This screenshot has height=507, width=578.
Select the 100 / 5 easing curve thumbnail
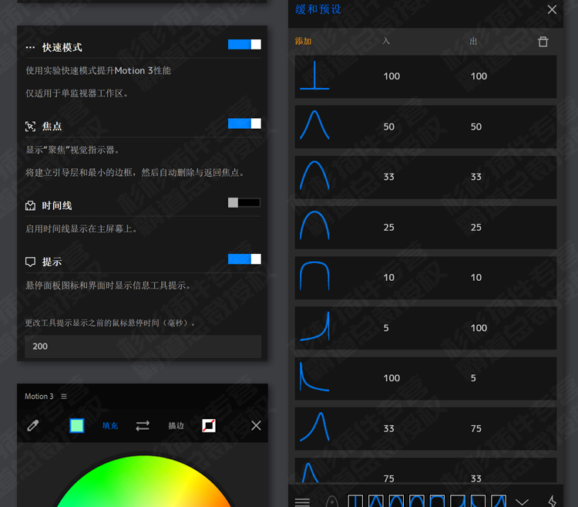(314, 377)
